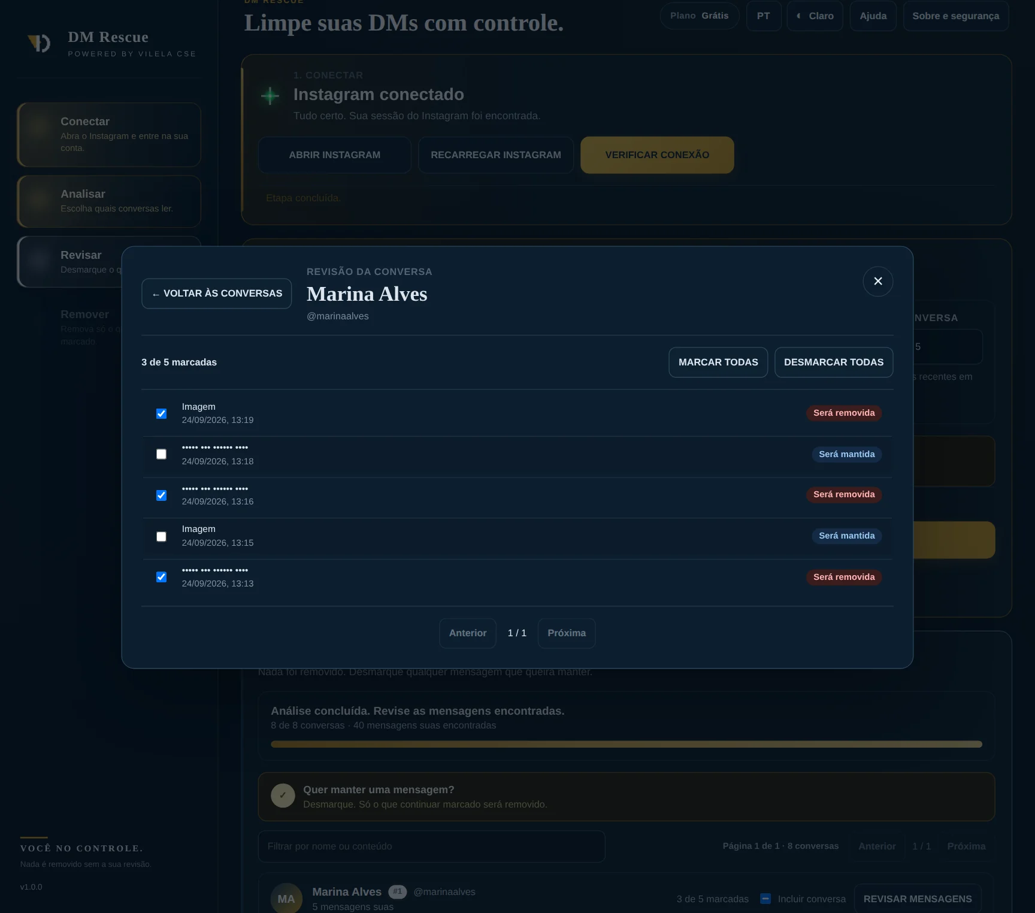Click the @marinaalves handle in dialog header
The image size is (1035, 913).
(338, 316)
